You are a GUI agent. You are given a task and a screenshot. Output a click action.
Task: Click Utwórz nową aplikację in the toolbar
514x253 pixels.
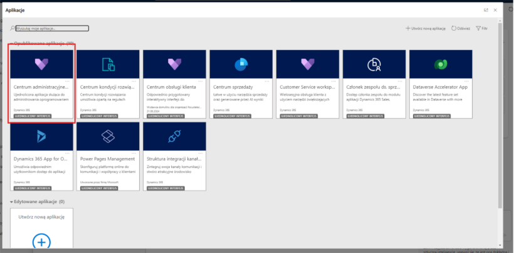point(426,29)
